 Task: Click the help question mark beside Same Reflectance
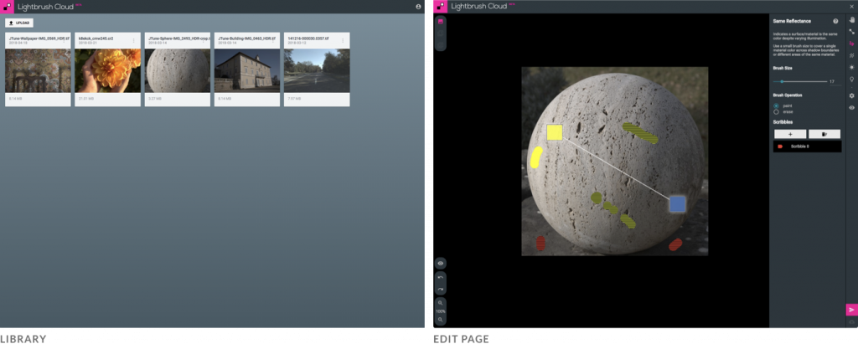(x=835, y=20)
